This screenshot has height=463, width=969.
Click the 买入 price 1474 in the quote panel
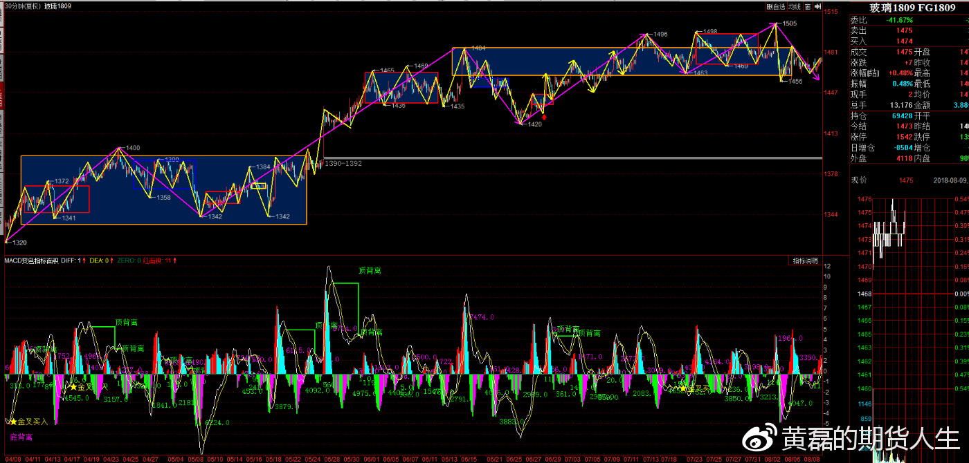[904, 41]
